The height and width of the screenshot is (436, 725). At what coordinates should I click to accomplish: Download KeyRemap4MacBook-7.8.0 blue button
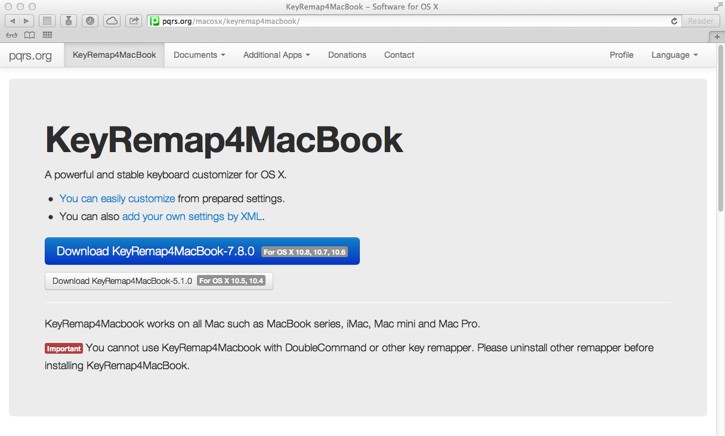(x=202, y=251)
